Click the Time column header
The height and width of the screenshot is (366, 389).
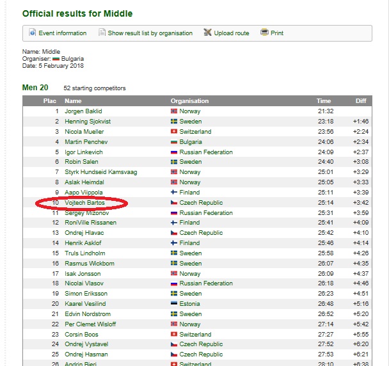tap(324, 101)
